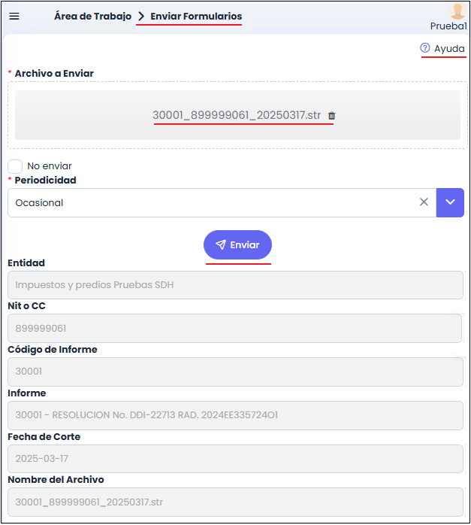Open the Ocasional combo box
The height and width of the screenshot is (525, 471).
coord(210,202)
